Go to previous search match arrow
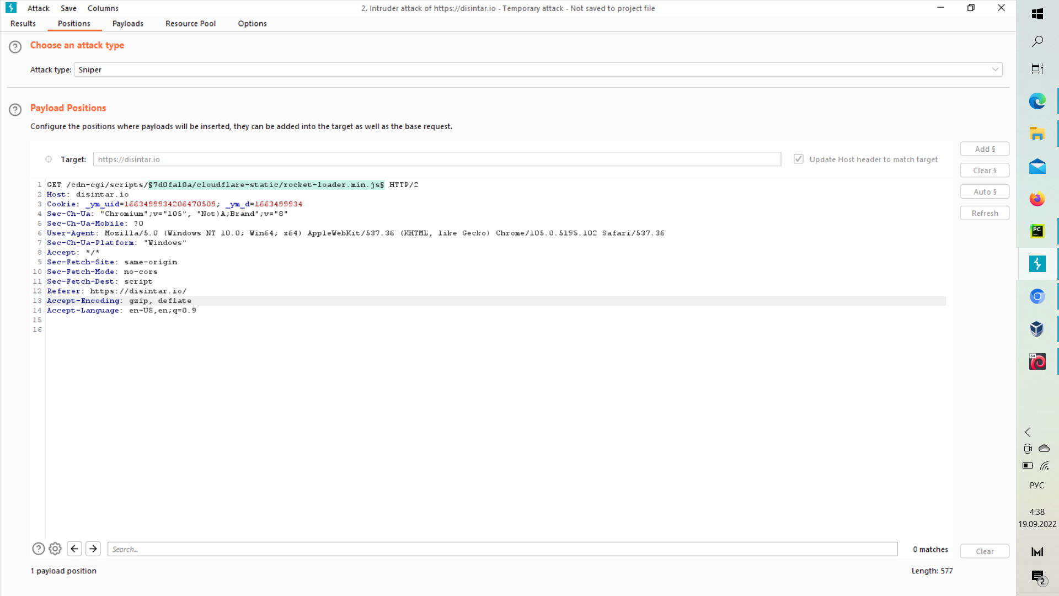The width and height of the screenshot is (1059, 596). [x=75, y=549]
